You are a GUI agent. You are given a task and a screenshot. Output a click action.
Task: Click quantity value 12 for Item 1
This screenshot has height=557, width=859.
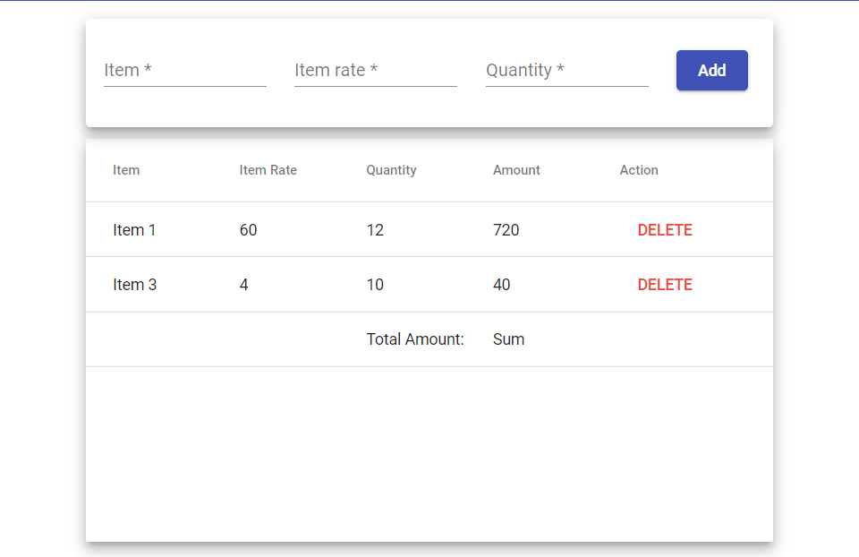[x=374, y=229]
